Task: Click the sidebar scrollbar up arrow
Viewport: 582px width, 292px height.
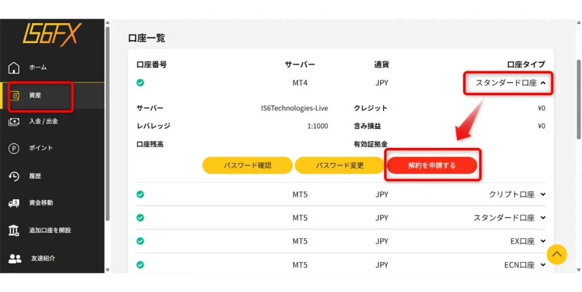Action: (107, 23)
